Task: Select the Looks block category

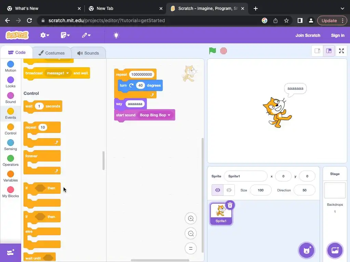Action: click(11, 82)
